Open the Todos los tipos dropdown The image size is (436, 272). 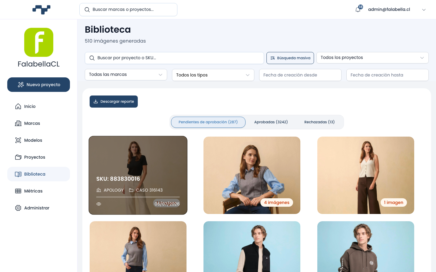pos(213,75)
